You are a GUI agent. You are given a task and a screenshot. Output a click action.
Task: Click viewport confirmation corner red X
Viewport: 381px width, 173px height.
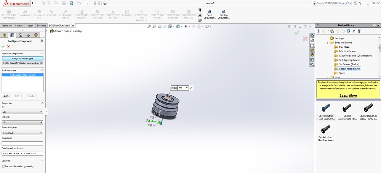[305, 39]
